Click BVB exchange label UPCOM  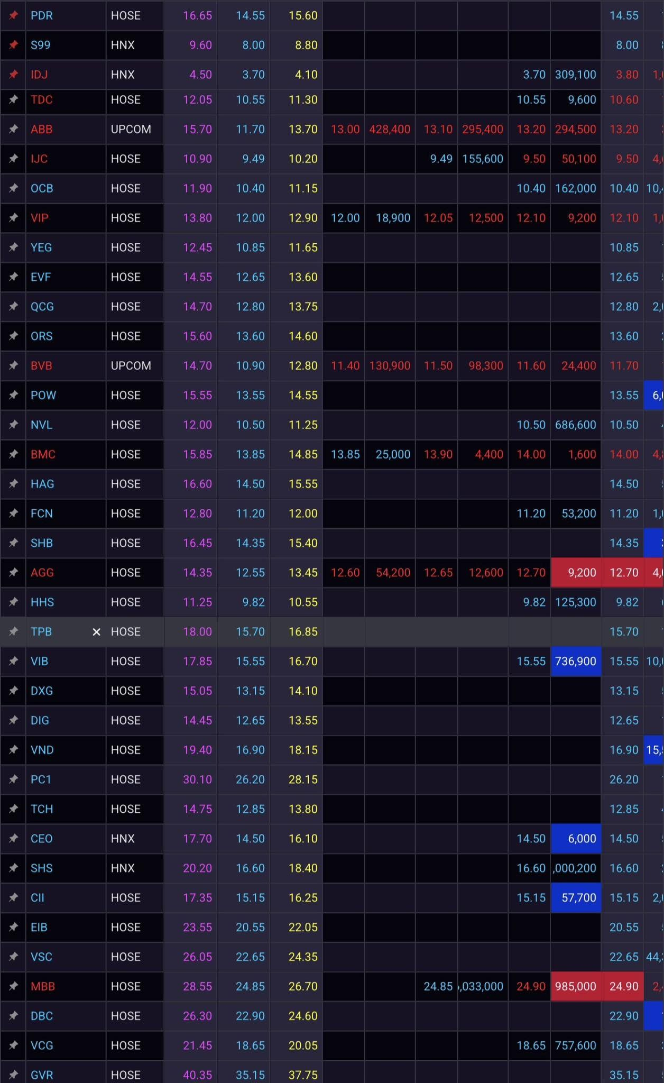pyautogui.click(x=131, y=366)
